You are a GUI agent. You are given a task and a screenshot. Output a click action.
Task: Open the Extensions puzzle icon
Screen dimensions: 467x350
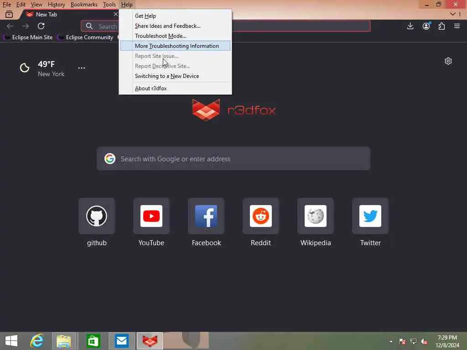click(x=441, y=26)
